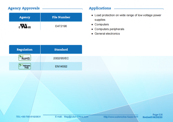This screenshot has width=173, height=122.
Task: Click the Load protection bullet text
Action: click(128, 15)
